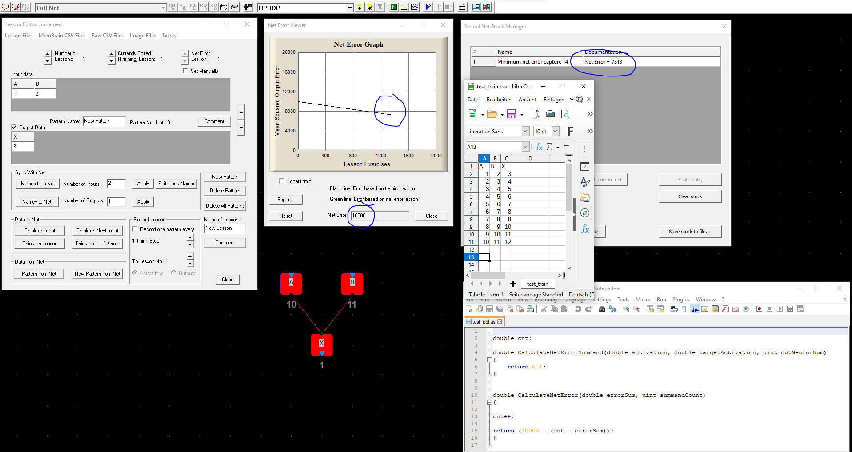Toggle the Set Manually checkbox
The width and height of the screenshot is (852, 452).
click(185, 71)
